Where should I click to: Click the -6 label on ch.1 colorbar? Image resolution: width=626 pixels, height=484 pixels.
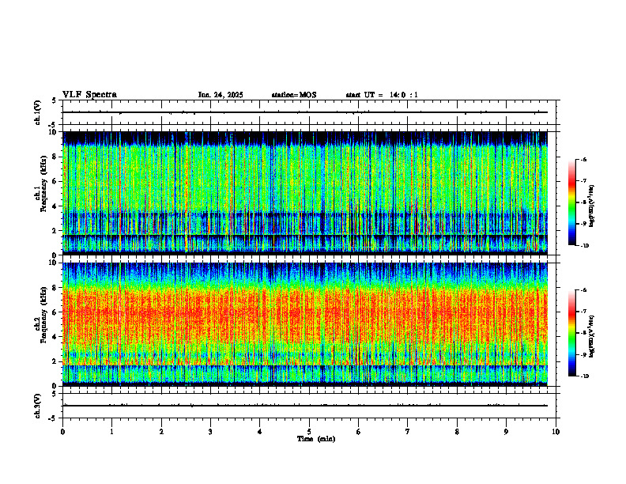[584, 160]
